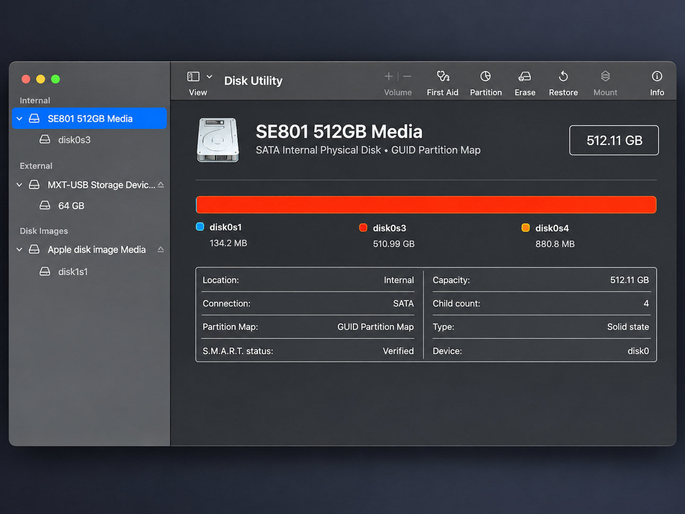Click the Device value disk0
Viewport: 685px width, 514px height.
[x=638, y=351]
